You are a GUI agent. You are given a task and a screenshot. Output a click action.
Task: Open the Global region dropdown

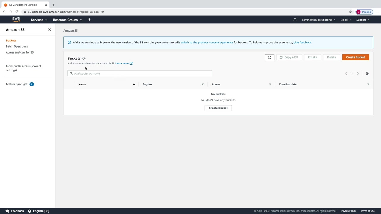coord(346,20)
